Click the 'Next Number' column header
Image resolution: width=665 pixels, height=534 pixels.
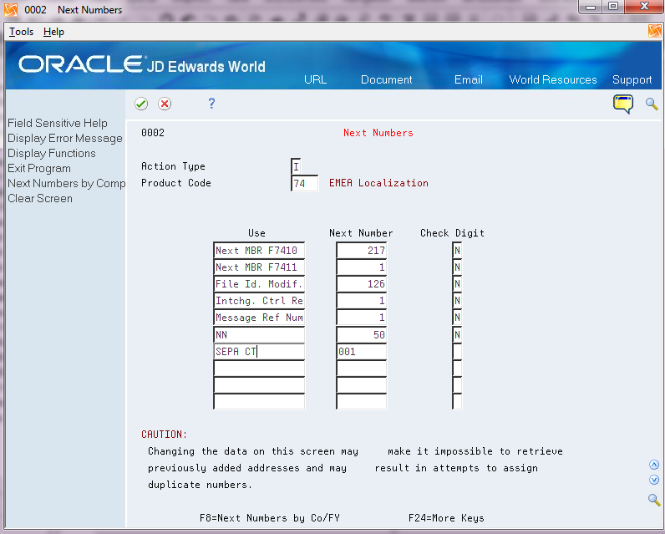(361, 233)
